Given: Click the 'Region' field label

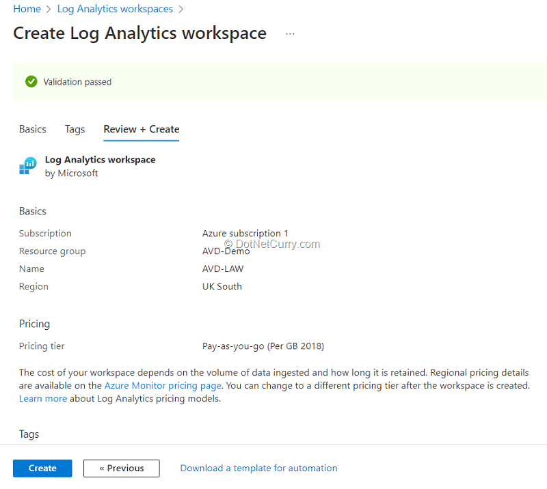Looking at the screenshot, I should [x=34, y=286].
